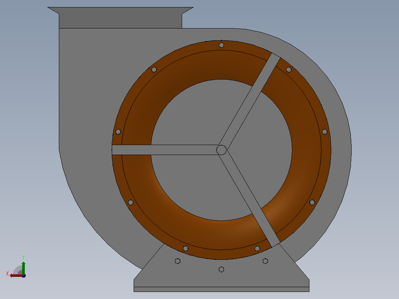The height and width of the screenshot is (299, 399).
Task: Click the green Y axis arrow on the triad
Action: point(23,268)
